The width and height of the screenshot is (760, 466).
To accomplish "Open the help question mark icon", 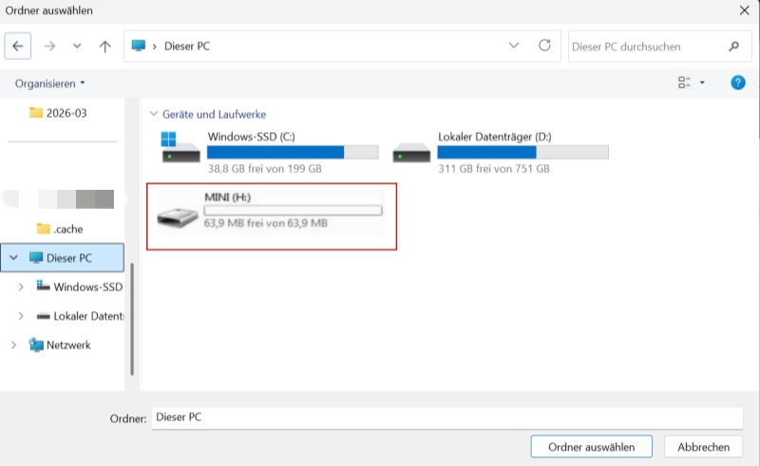I will (x=737, y=83).
